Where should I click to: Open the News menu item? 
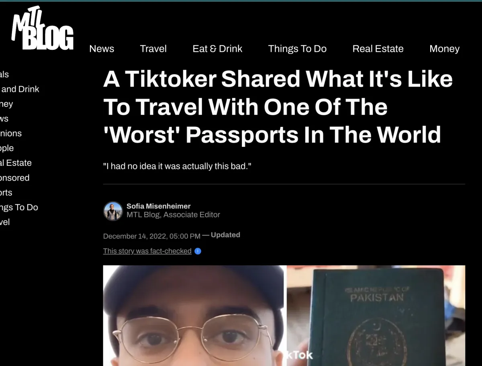[102, 49]
